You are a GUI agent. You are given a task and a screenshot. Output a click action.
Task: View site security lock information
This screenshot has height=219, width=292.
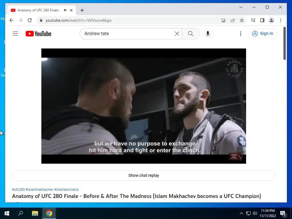point(41,20)
